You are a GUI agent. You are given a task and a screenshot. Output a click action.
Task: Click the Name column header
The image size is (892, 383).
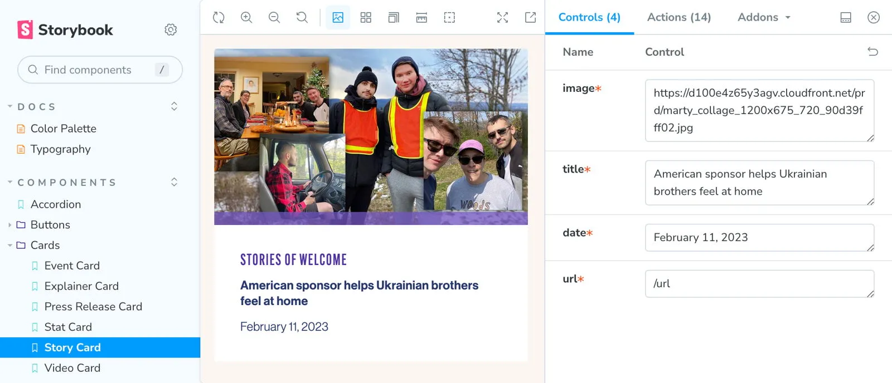[x=578, y=52]
